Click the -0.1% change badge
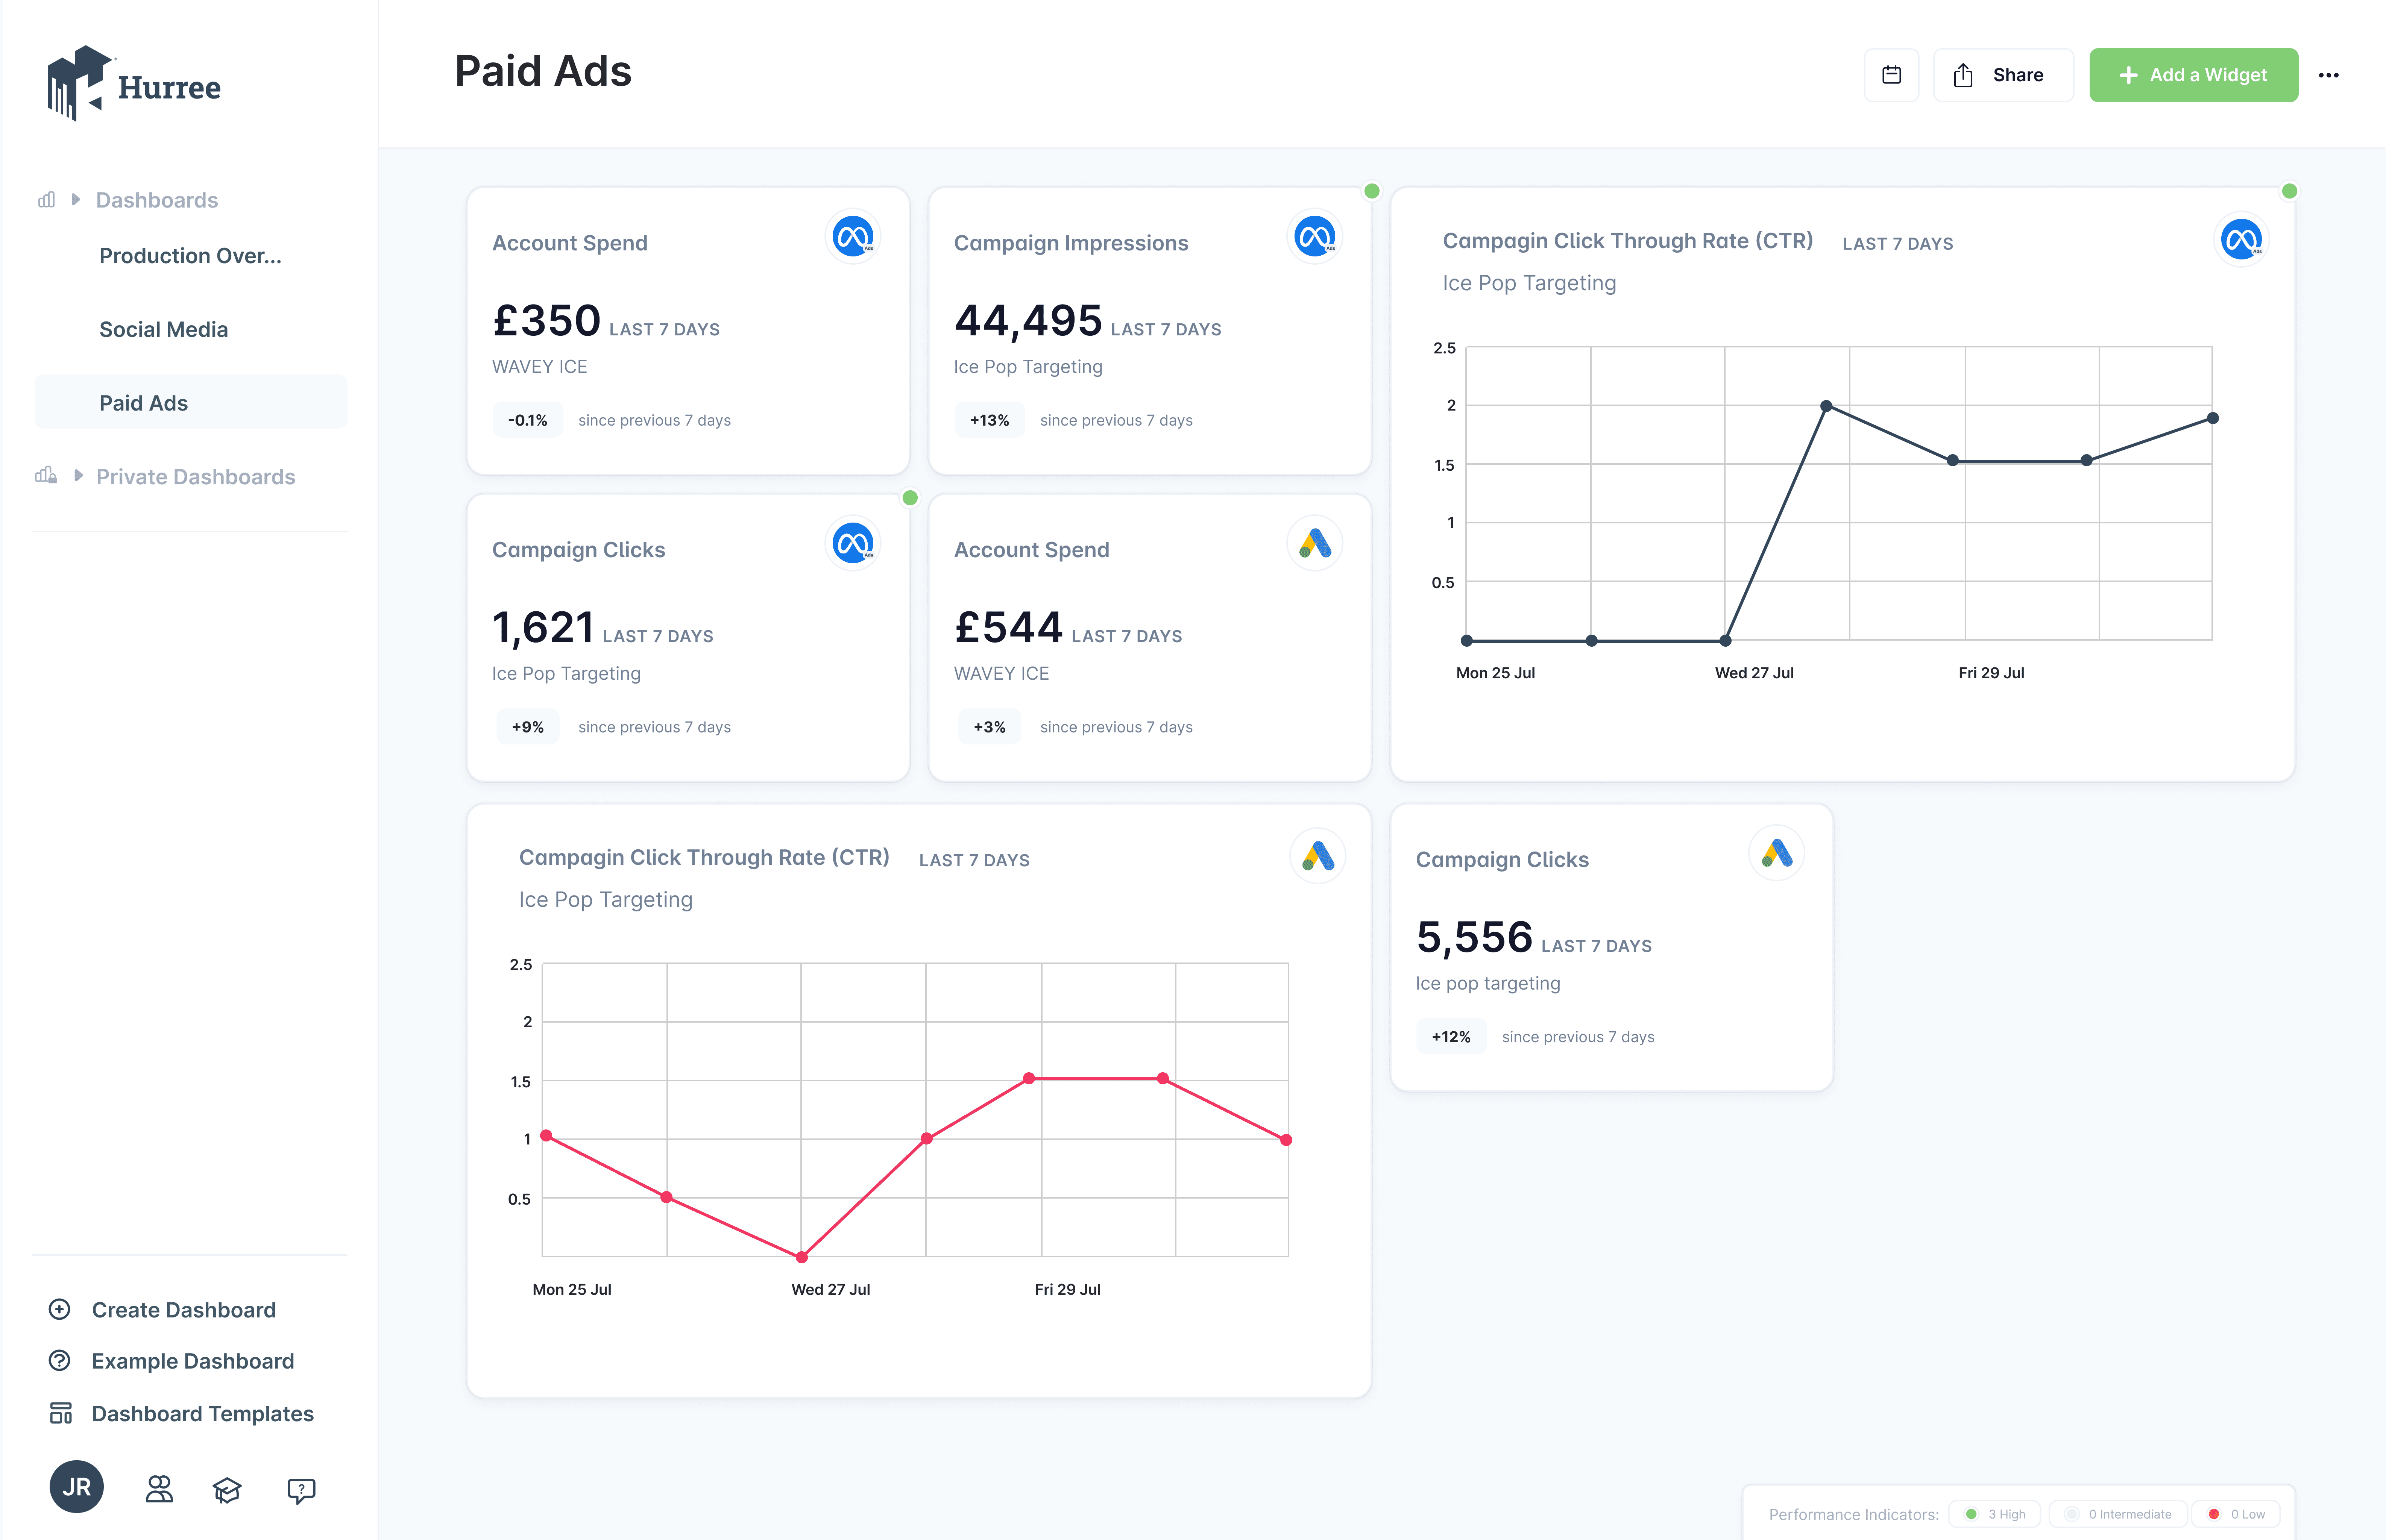2386x1540 pixels. tap(527, 420)
